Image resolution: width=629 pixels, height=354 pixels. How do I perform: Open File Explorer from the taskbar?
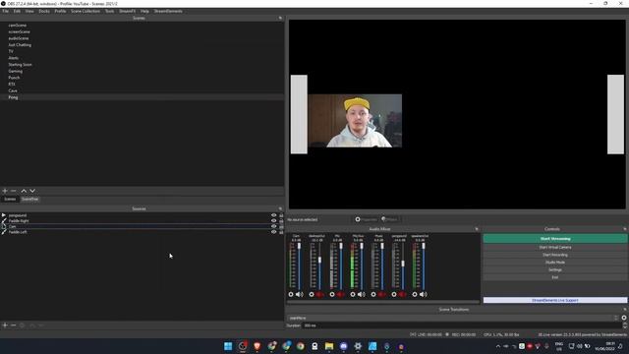point(329,346)
